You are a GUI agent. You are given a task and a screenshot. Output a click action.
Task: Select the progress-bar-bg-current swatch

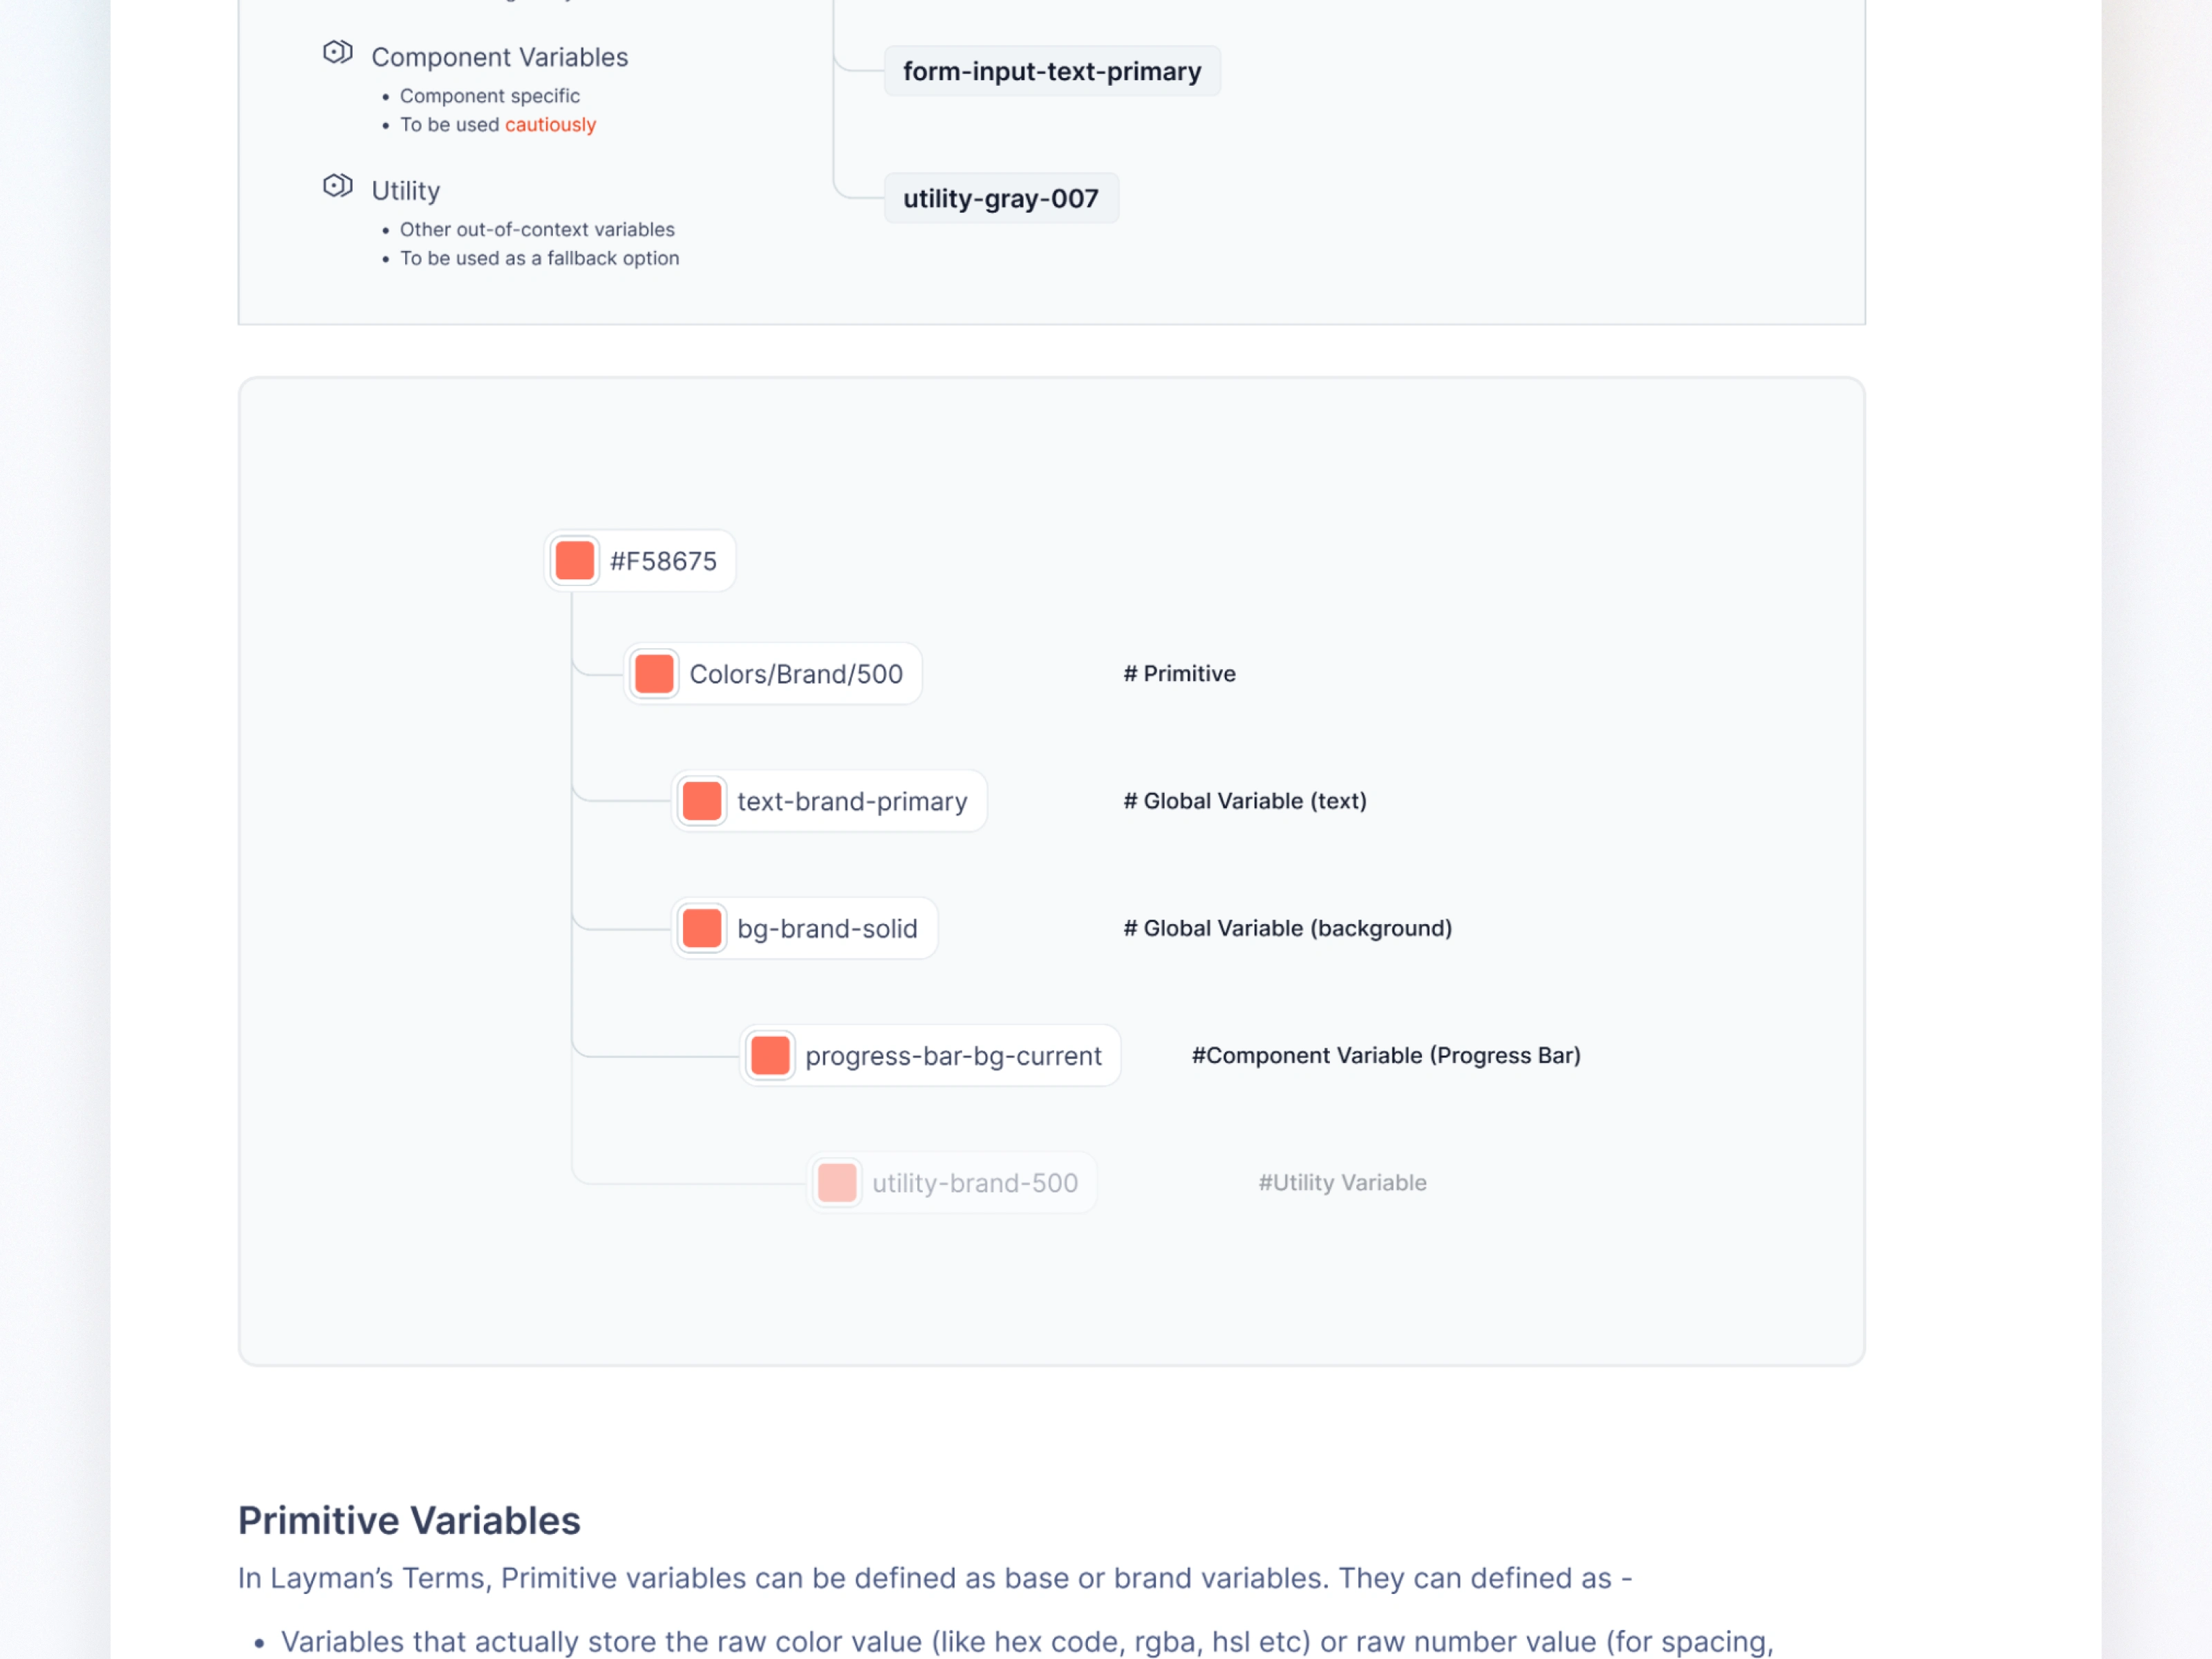(x=770, y=1055)
